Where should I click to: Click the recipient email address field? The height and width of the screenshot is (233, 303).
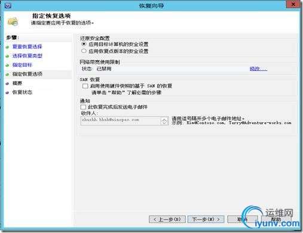coord(121,121)
